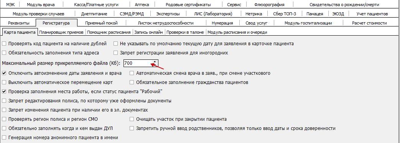Enable Запрет редактирования полиса checkbox
The height and width of the screenshot is (143, 400).
(4, 101)
